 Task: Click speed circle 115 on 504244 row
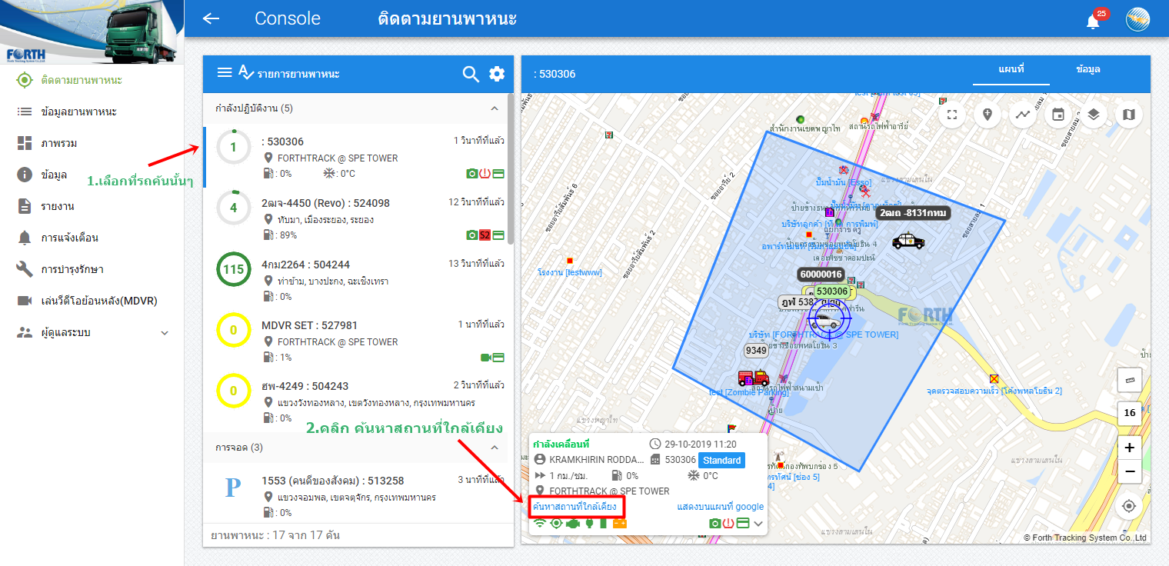click(x=233, y=270)
